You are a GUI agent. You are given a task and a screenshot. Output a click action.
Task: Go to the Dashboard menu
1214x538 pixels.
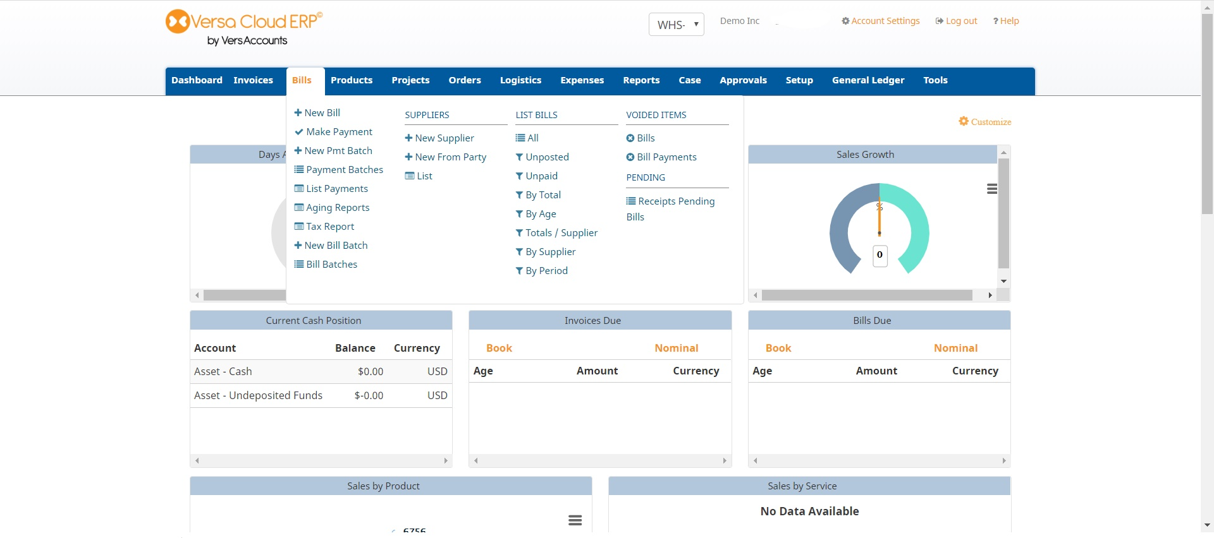(x=197, y=80)
